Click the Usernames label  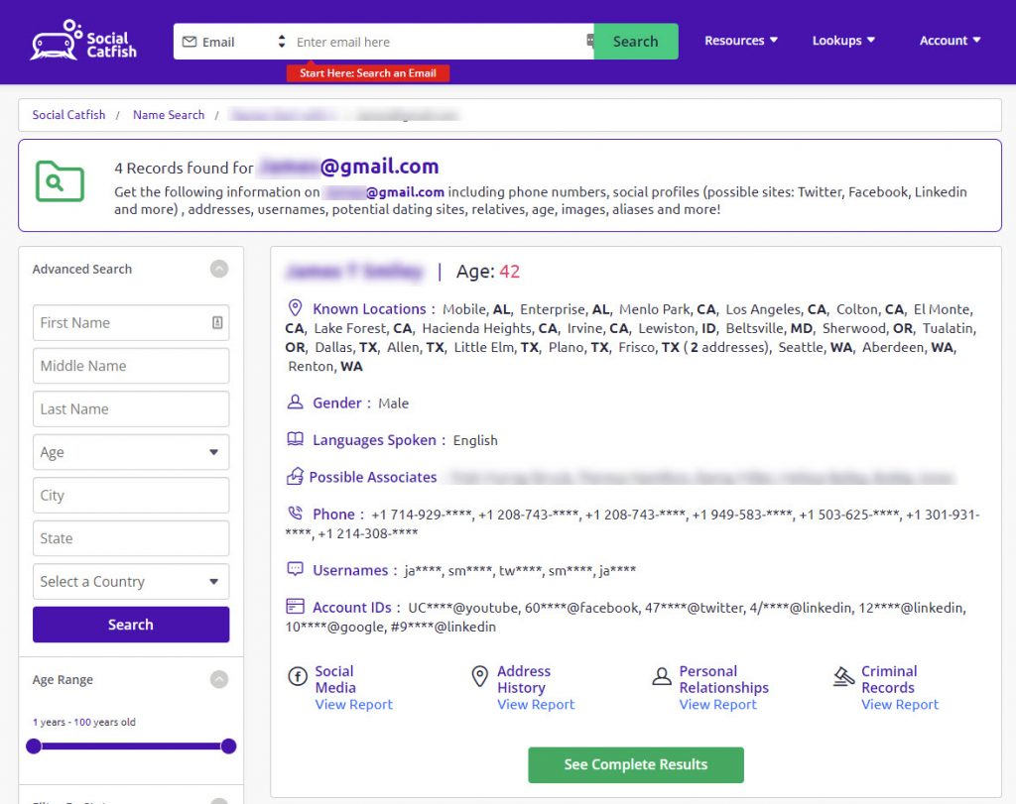(x=350, y=570)
